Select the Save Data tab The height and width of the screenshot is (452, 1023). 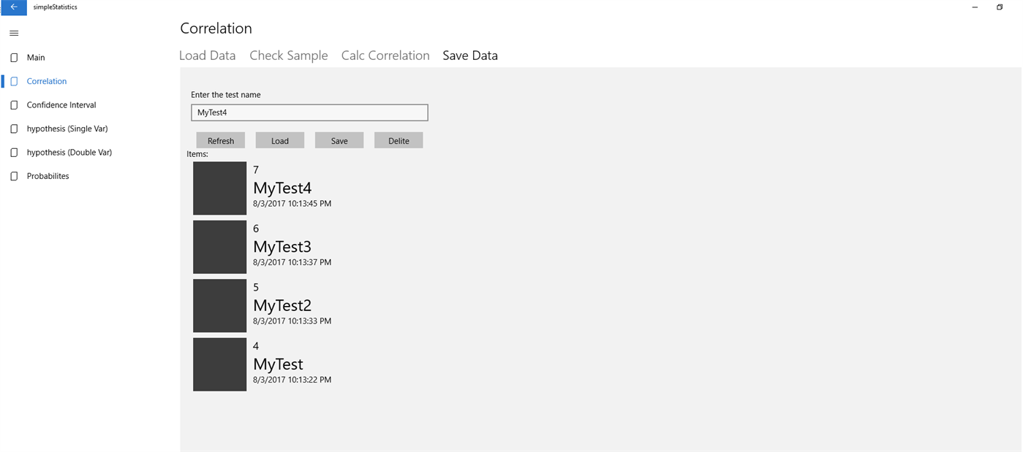click(469, 55)
